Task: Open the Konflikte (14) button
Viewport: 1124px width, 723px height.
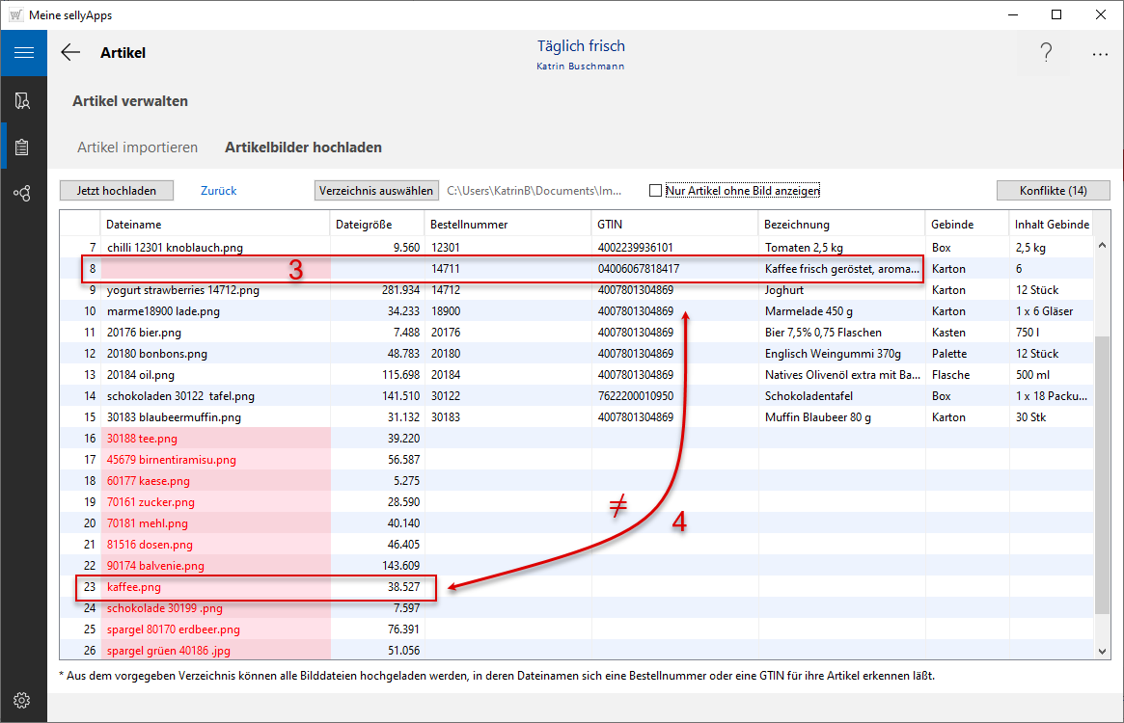Action: pos(1053,191)
